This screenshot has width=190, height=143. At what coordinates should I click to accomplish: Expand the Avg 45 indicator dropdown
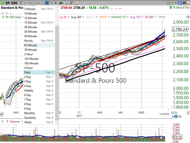coord(97,17)
